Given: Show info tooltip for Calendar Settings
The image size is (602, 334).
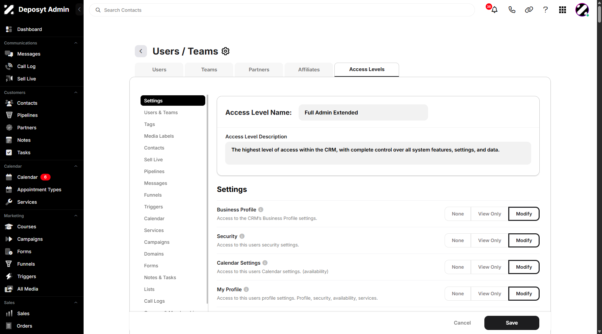Looking at the screenshot, I should [x=265, y=263].
